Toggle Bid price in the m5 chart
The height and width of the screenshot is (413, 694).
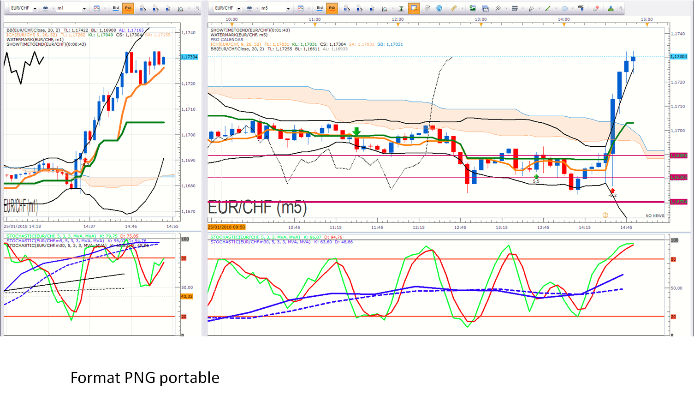pos(320,8)
